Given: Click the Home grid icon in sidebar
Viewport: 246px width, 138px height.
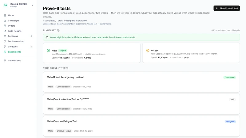Looking at the screenshot, I should (5, 15).
